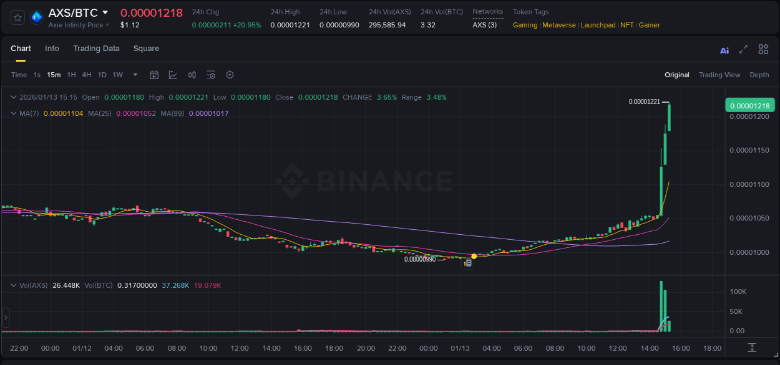Open the date range calendar icon
This screenshot has height=365, width=780.
154,75
